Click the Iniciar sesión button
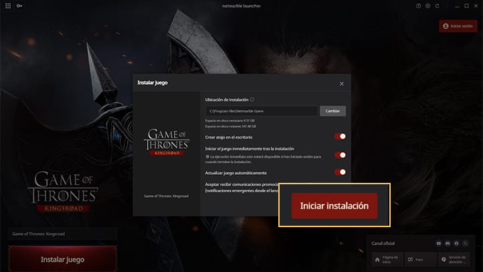The image size is (483, 272). 458,26
